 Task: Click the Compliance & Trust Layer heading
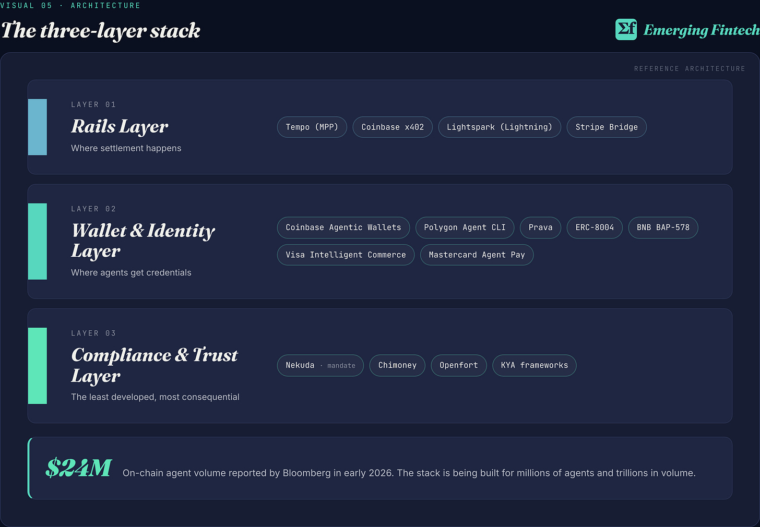click(x=155, y=365)
